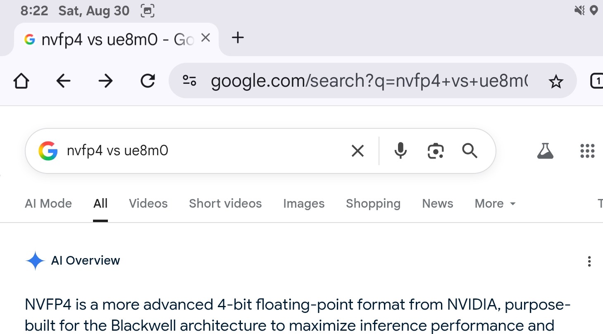Viewport: 603px width, 334px height.
Task: Expand the More search filters dropdown
Action: point(495,204)
